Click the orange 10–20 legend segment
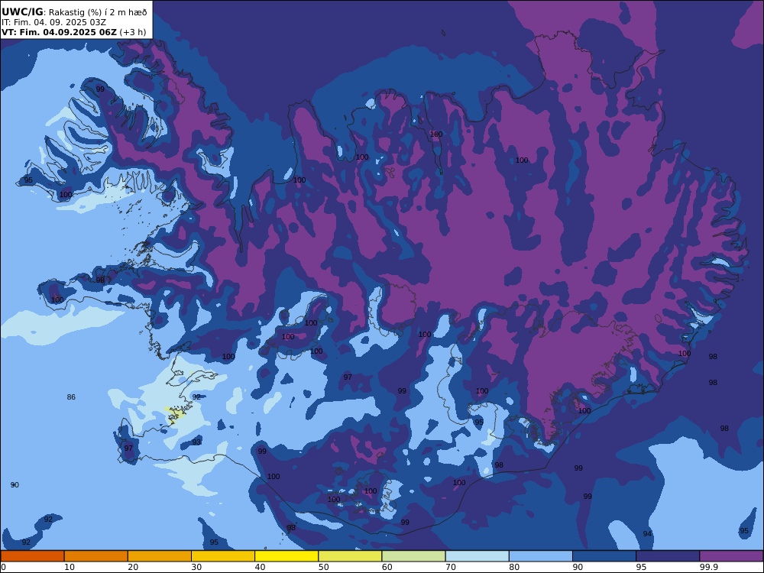The height and width of the screenshot is (573, 764). [96, 556]
